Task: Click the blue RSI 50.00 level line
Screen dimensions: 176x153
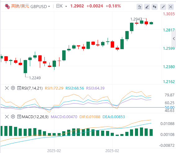Action: tap(82, 107)
